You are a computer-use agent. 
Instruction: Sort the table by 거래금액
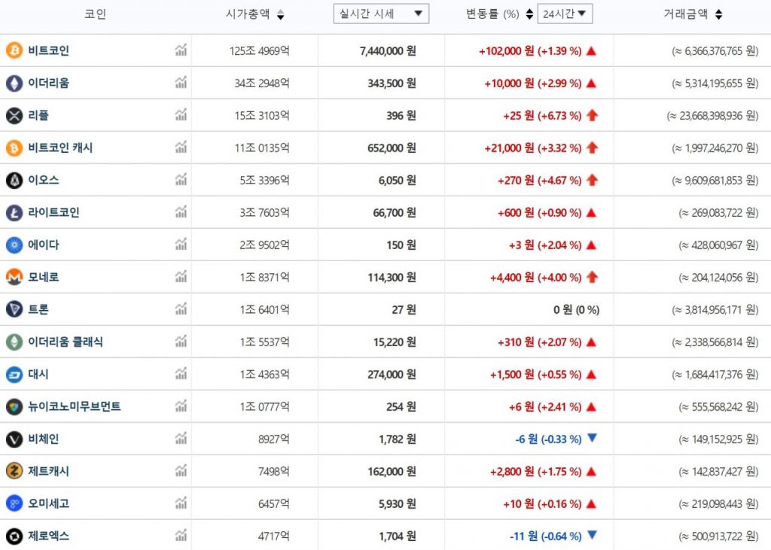(718, 14)
